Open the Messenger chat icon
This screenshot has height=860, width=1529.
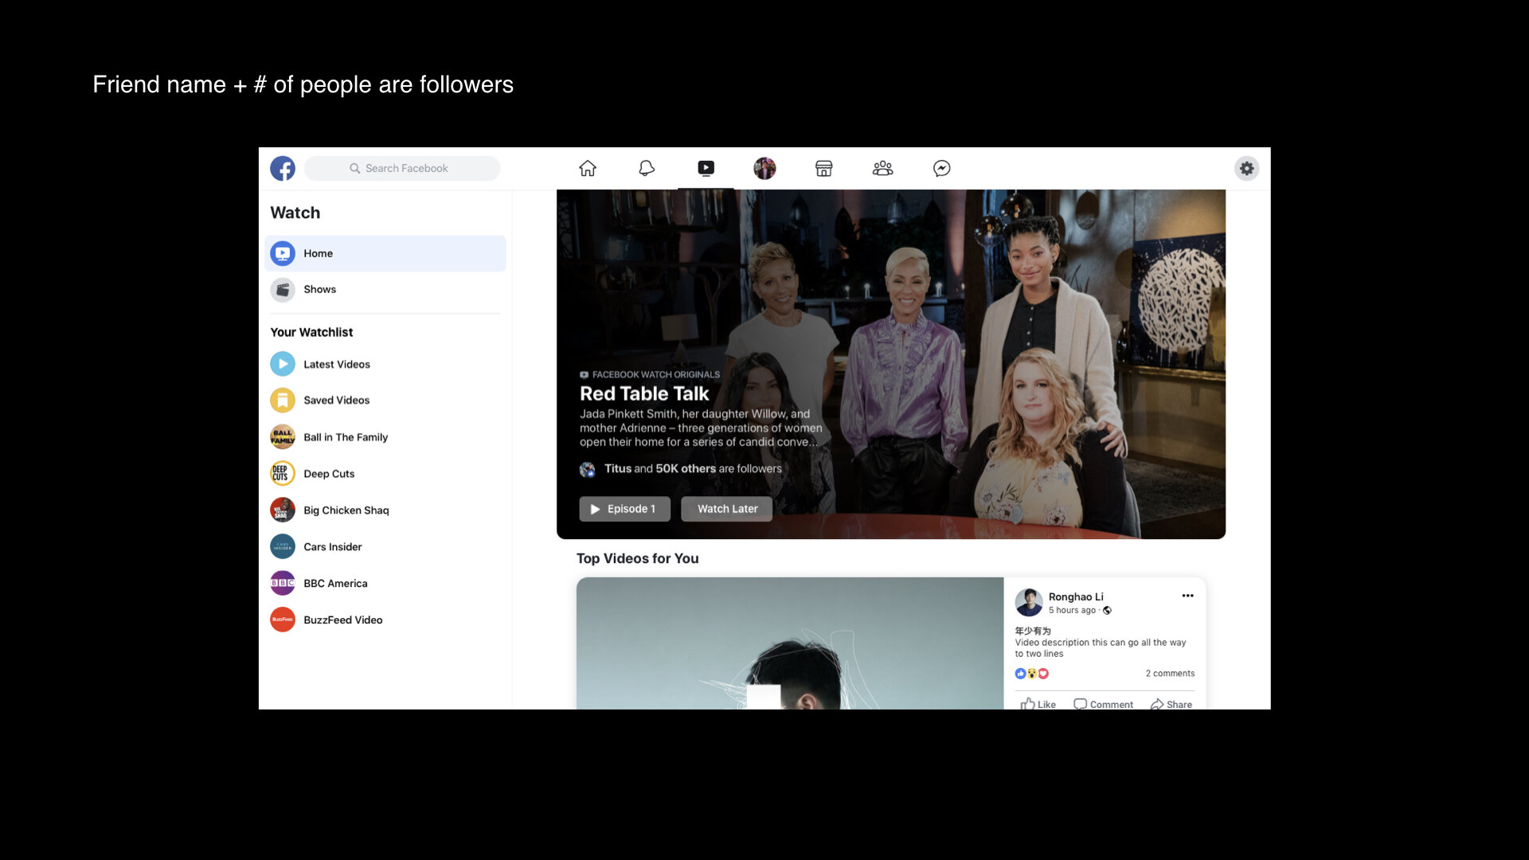(941, 168)
